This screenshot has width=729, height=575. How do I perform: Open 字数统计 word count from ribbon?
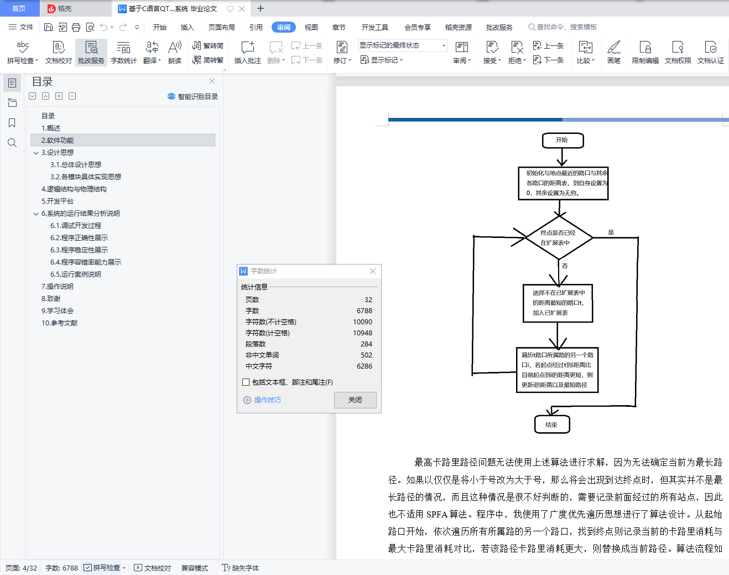click(124, 53)
